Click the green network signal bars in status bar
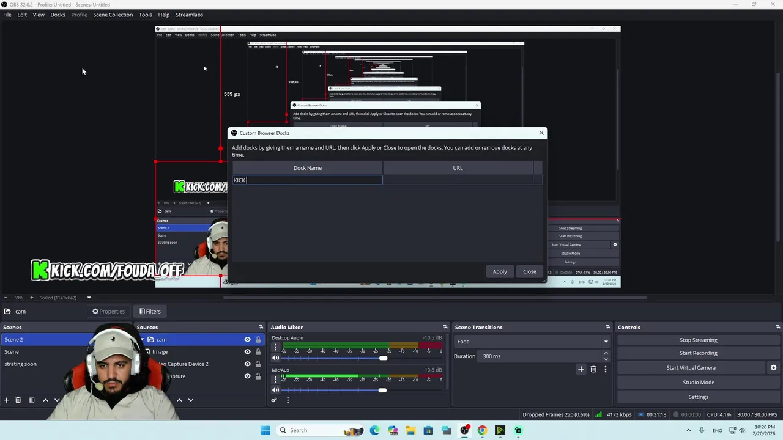Image resolution: width=783 pixels, height=440 pixels. [598, 414]
